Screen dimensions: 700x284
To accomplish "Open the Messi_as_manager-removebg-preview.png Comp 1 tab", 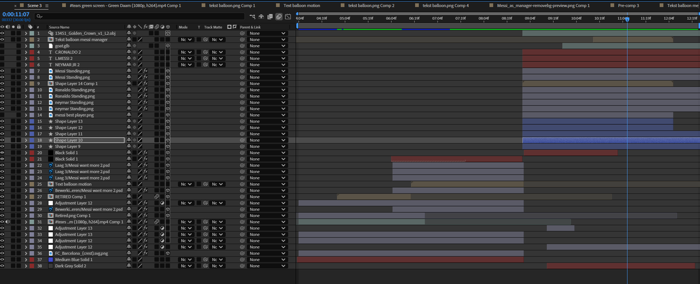I will tap(543, 5).
